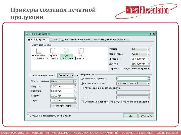Adjust the Сверху margin spinner
This screenshot has width=181, height=135.
tap(75, 96)
